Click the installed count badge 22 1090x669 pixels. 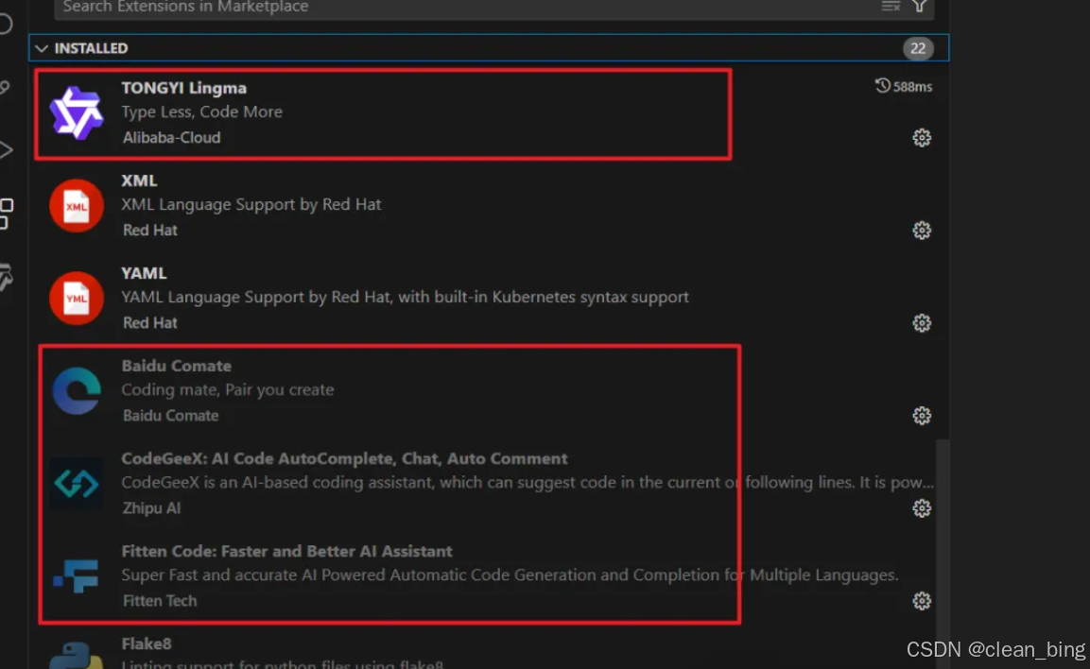(918, 48)
